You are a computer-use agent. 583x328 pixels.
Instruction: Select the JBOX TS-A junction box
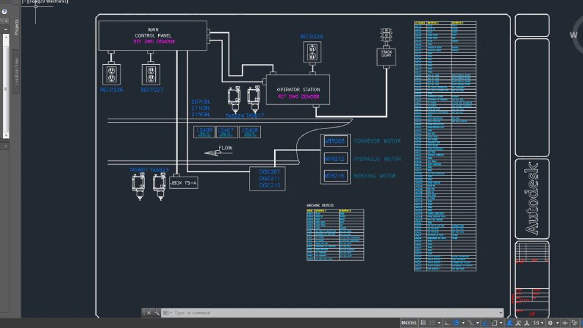[x=184, y=182]
